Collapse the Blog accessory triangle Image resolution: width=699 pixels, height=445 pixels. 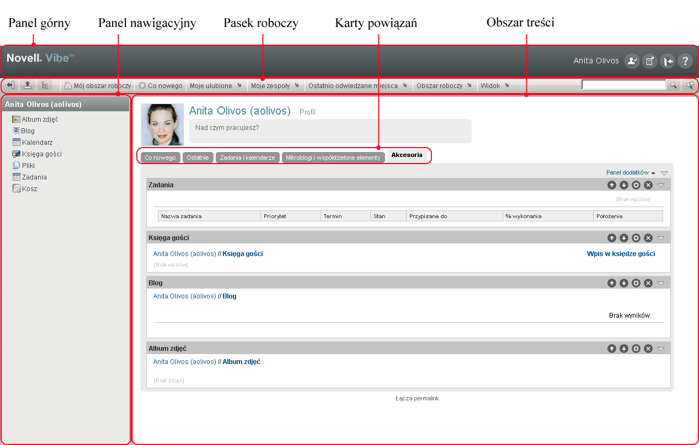coord(661,283)
